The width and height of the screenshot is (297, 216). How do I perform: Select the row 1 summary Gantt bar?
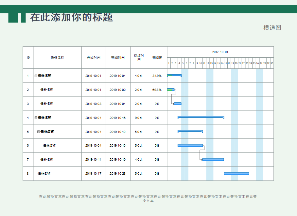click(x=174, y=76)
